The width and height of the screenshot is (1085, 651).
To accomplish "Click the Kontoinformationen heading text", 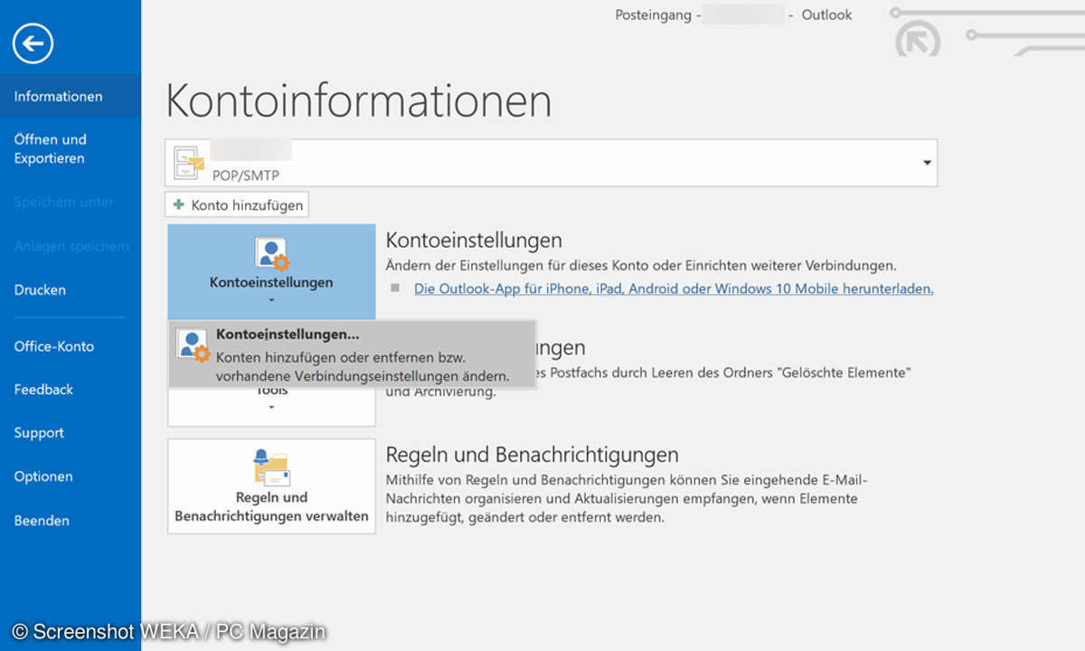I will pos(359,100).
